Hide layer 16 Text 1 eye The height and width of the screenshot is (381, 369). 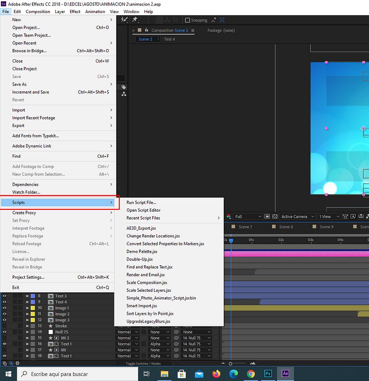coord(4,344)
